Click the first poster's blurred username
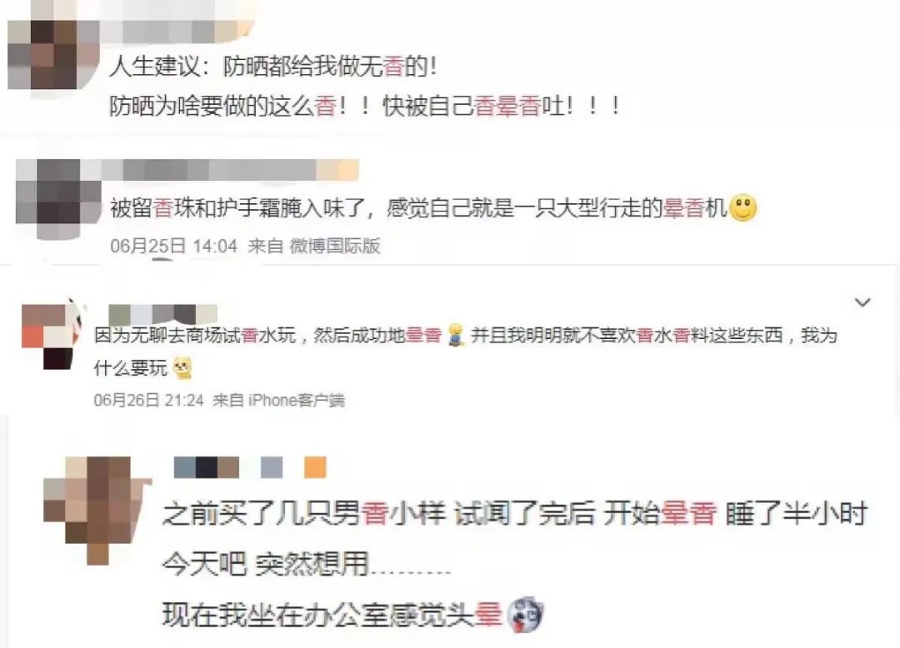The image size is (900, 648). click(177, 31)
